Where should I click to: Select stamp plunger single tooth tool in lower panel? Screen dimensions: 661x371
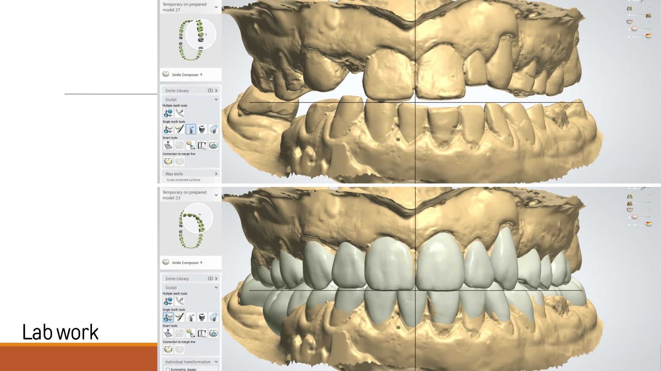(x=202, y=317)
